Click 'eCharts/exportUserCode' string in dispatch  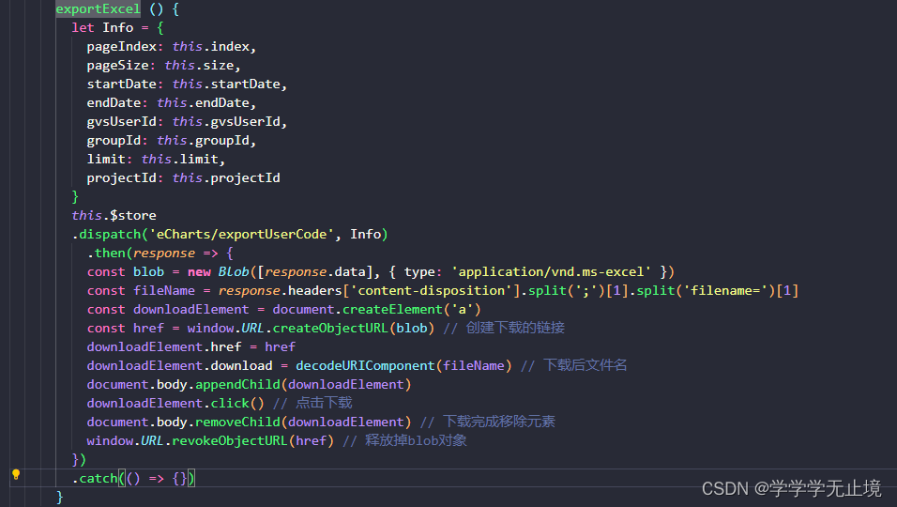(241, 234)
